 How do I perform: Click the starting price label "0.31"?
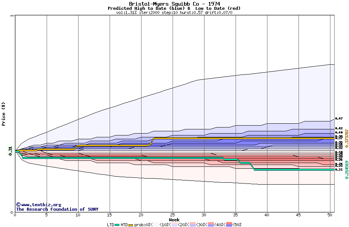point(10,151)
